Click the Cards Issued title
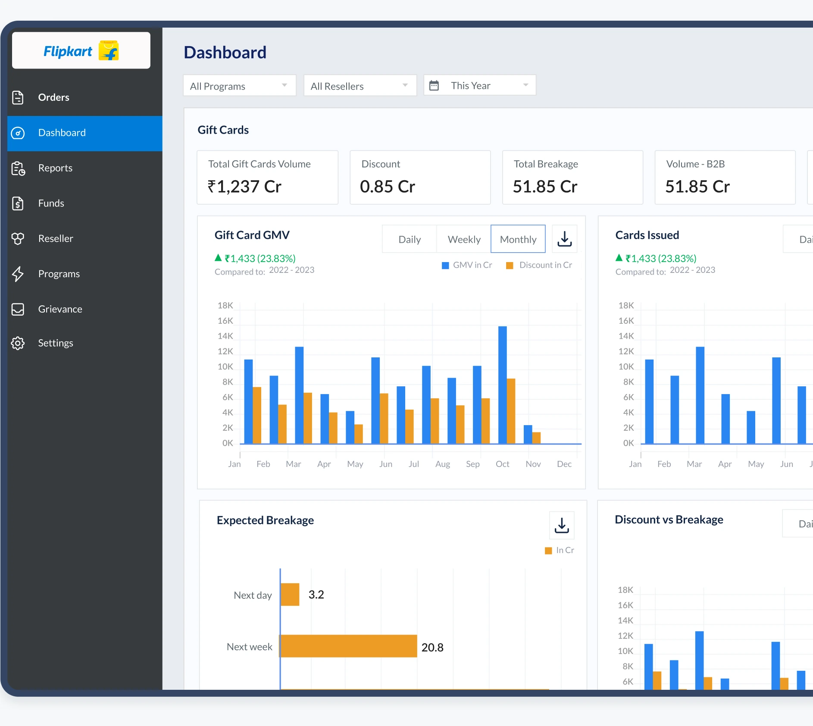This screenshot has height=726, width=813. pos(647,235)
